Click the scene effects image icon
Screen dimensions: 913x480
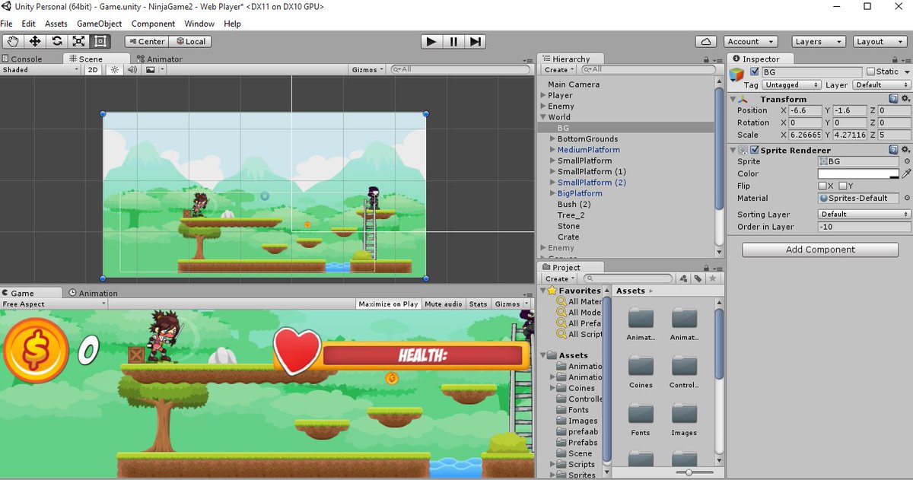coord(150,69)
